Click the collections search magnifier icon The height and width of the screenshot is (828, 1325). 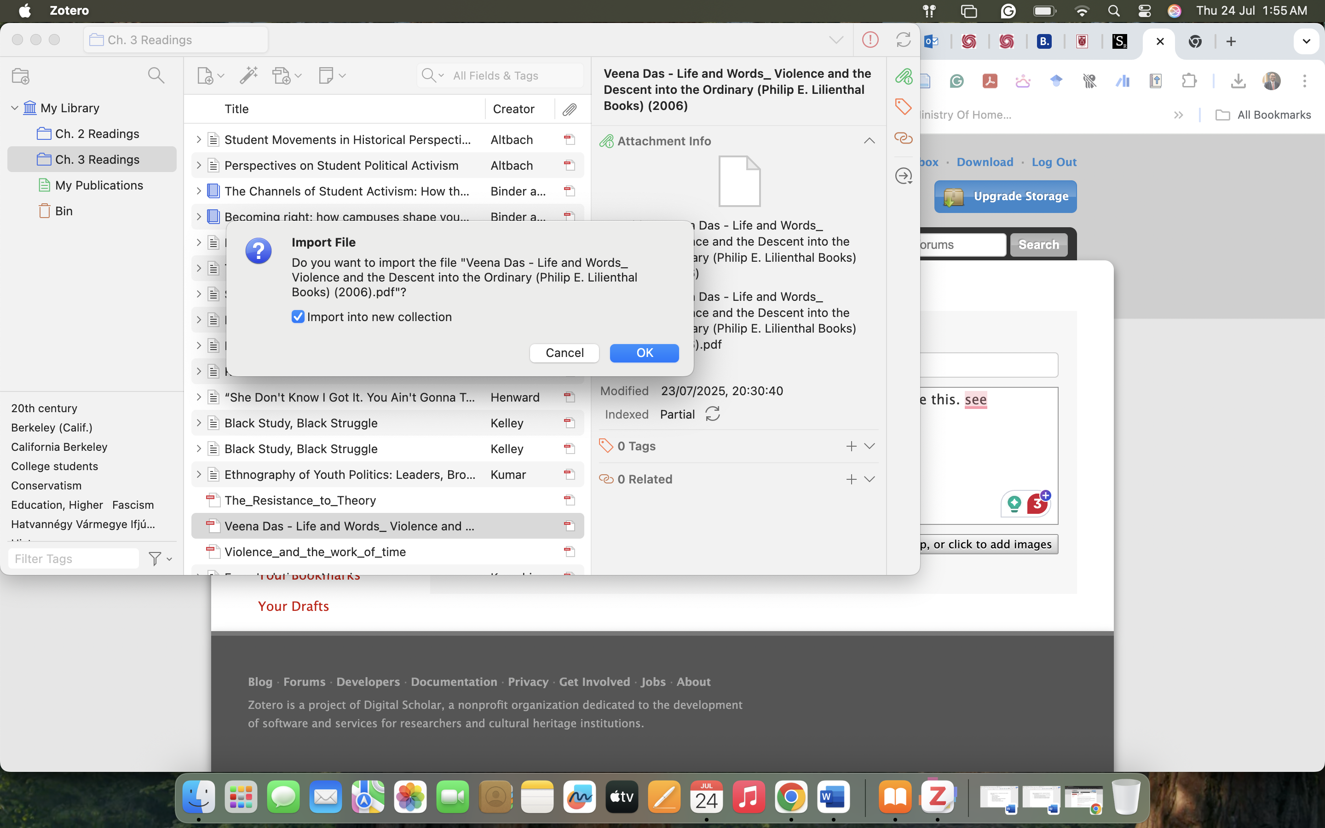[156, 75]
